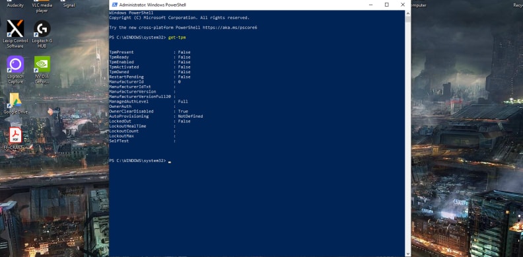Click the PowerShell scrollbar down arrow
The image size is (523, 257).
click(x=407, y=254)
